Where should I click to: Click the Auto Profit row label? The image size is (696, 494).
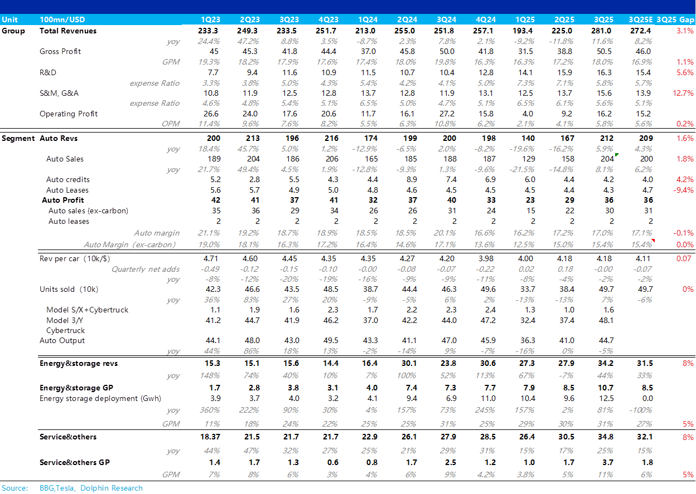pyautogui.click(x=63, y=200)
